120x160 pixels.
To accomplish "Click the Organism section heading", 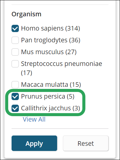I will (26, 14).
